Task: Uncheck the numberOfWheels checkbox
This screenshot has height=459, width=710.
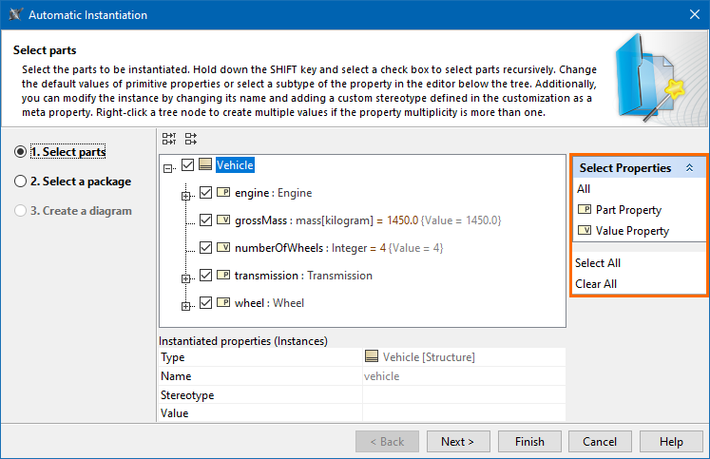Action: click(x=205, y=248)
